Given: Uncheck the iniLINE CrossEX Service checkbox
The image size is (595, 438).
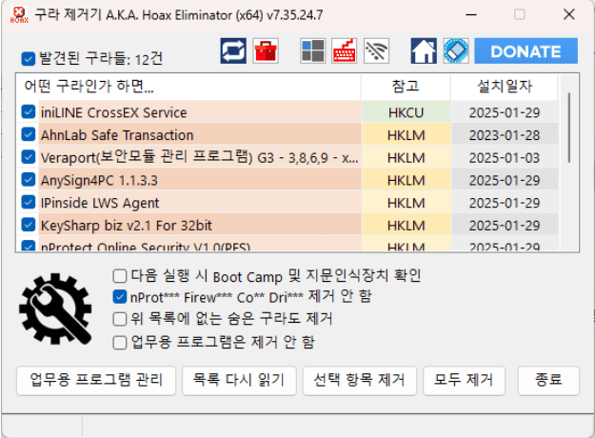Looking at the screenshot, I should 29,112.
